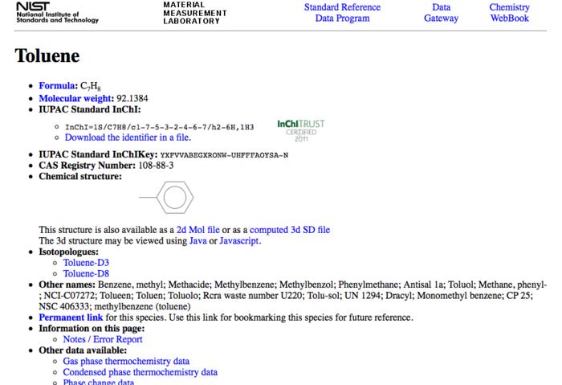Go to Chemistry WebBook home

point(509,13)
